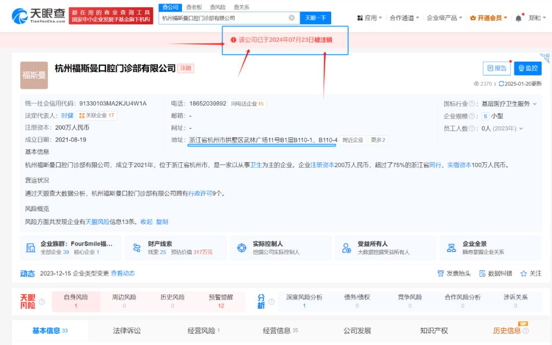Select the 查公司 search tab

[170, 7]
